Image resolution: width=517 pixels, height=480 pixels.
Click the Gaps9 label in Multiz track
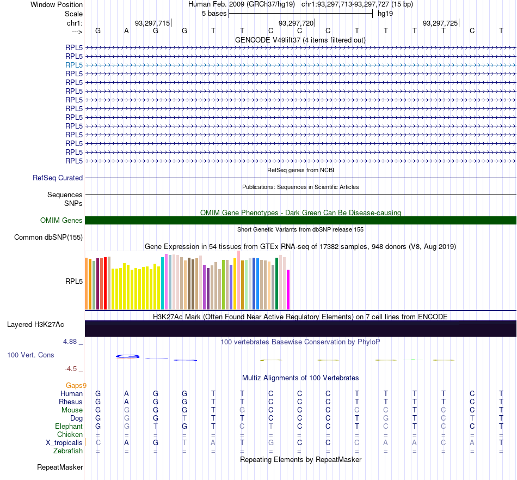pos(76,386)
